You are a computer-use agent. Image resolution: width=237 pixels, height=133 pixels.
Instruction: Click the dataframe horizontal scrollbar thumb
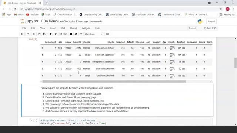[x=114, y=81]
